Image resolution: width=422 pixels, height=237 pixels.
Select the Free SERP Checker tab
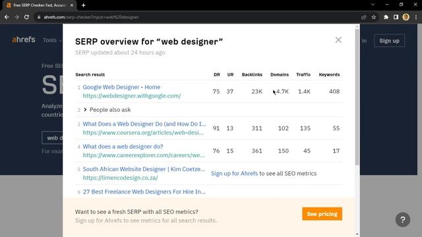point(39,5)
